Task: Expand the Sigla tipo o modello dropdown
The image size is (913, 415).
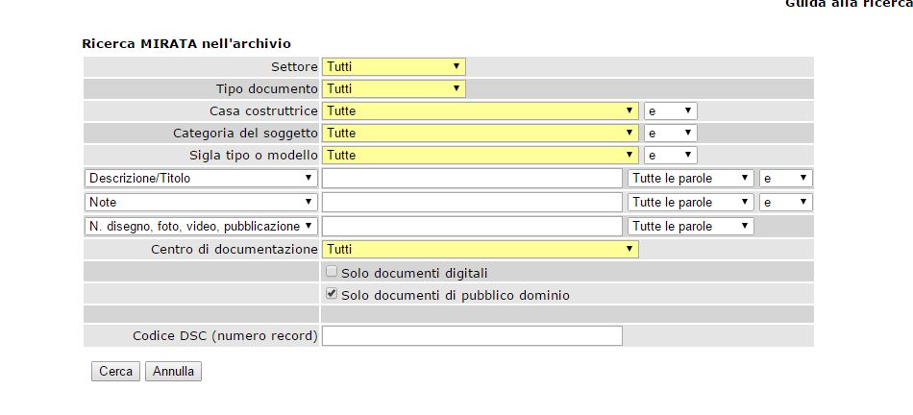Action: pos(481,156)
